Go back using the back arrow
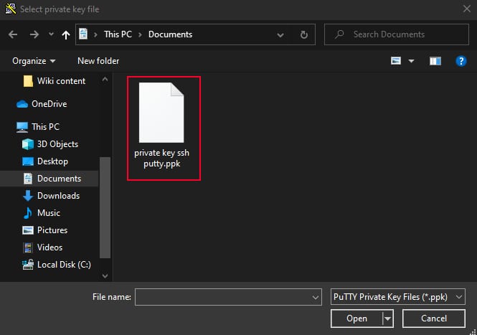 13,34
